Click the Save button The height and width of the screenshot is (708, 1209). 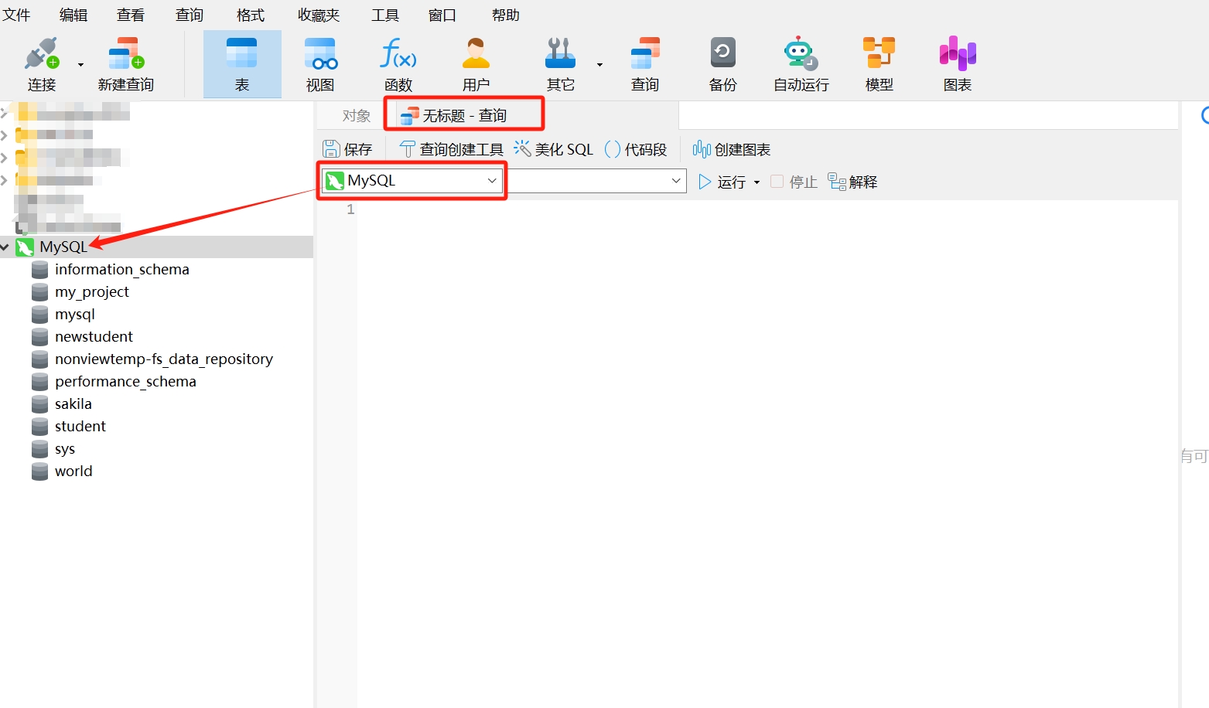coord(347,149)
